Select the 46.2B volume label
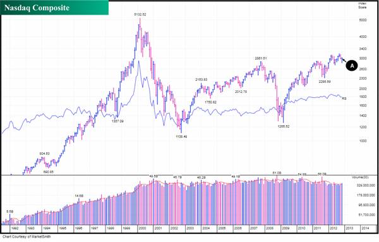 (202, 178)
